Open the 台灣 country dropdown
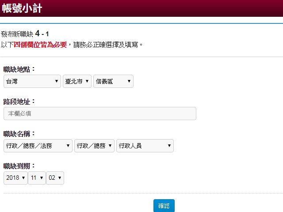Image resolution: width=283 pixels, height=212 pixels. pos(32,81)
